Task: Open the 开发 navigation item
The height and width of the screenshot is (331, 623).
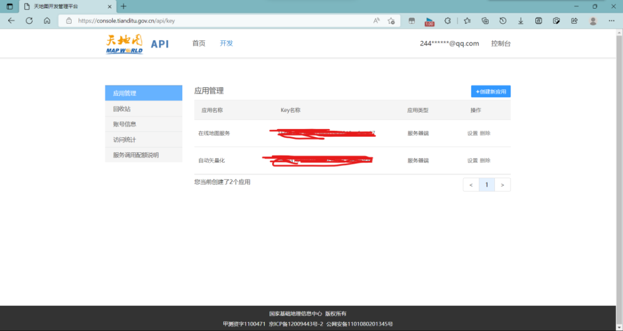Action: (227, 43)
